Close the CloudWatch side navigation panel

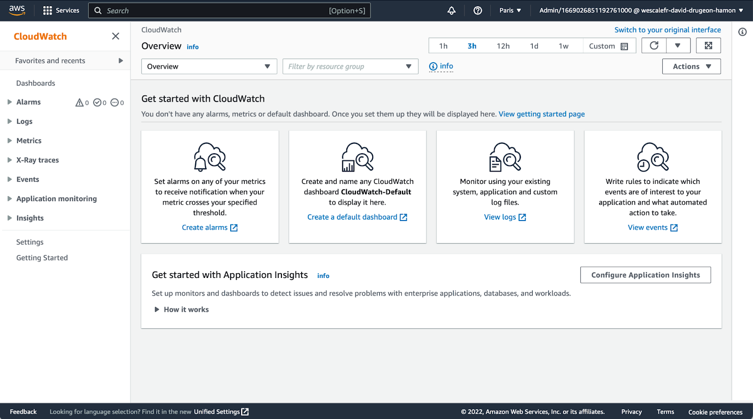click(x=116, y=36)
